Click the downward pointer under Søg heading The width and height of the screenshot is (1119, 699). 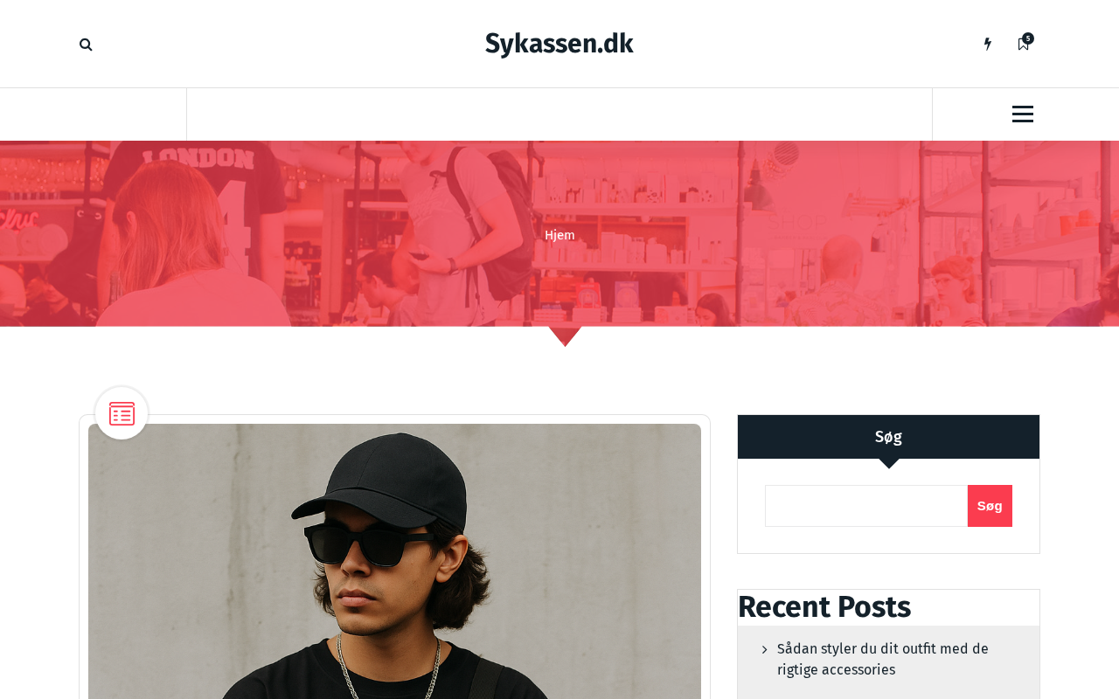[x=888, y=464]
